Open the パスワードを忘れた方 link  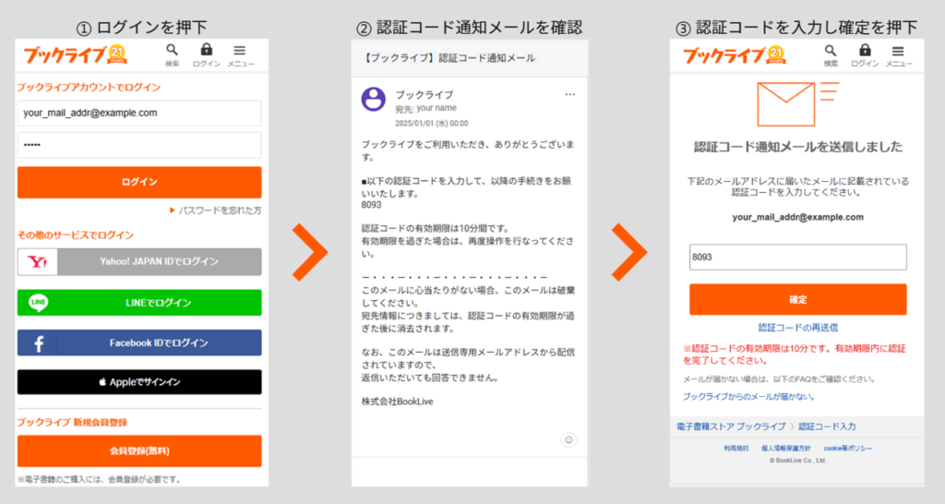pyautogui.click(x=219, y=210)
